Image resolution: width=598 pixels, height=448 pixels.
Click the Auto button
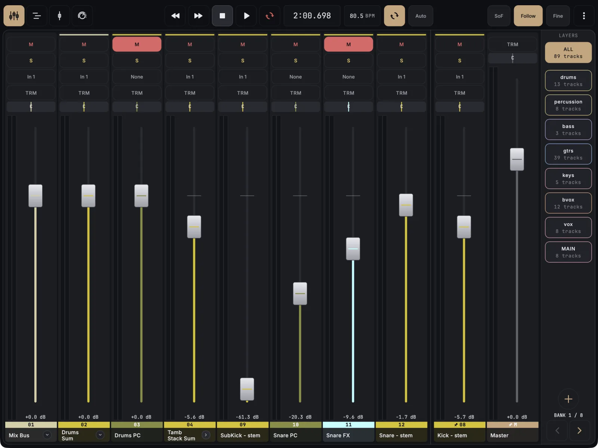click(421, 16)
